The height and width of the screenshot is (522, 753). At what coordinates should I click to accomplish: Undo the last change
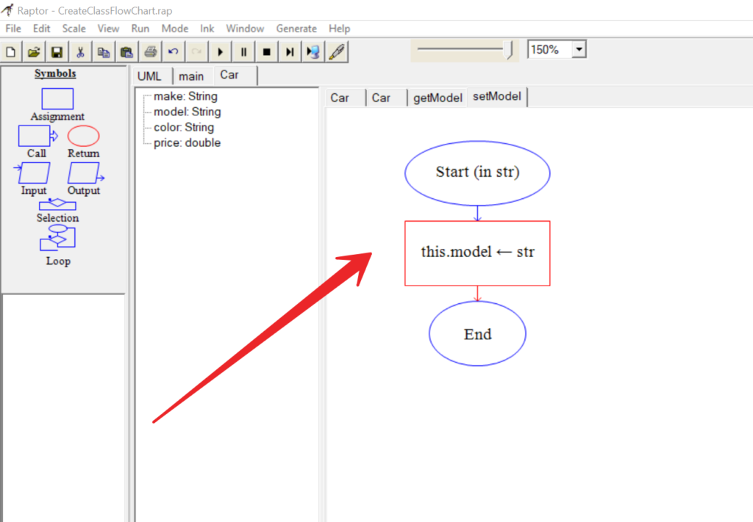point(174,51)
